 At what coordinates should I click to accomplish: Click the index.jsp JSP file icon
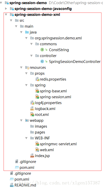pyautogui.click(x=32, y=156)
